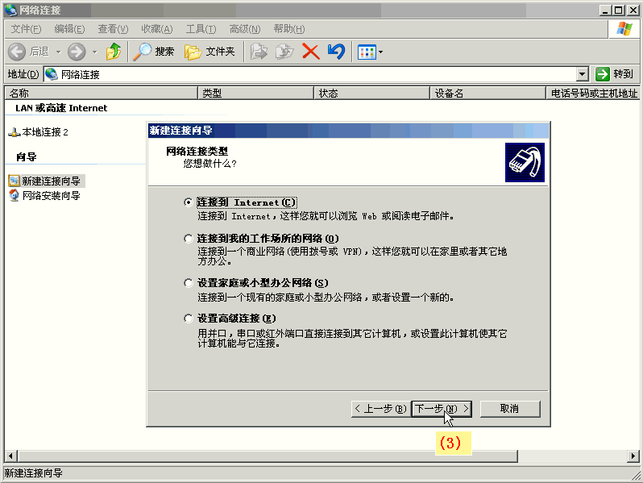Click the horizontal scrollbar left arrow
Viewport: 643px width, 483px height.
point(10,456)
